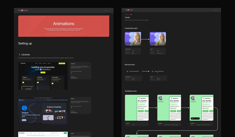This screenshot has width=235, height=137.
Task: Click the default Customers hopin card image
Action: tap(133, 39)
